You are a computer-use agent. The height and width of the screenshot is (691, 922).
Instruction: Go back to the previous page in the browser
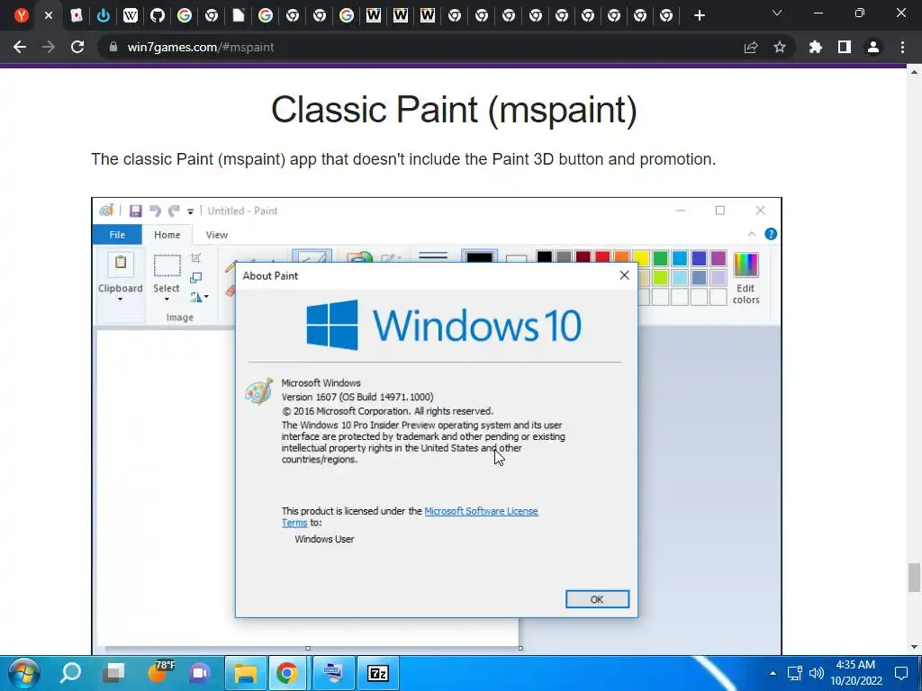point(20,47)
